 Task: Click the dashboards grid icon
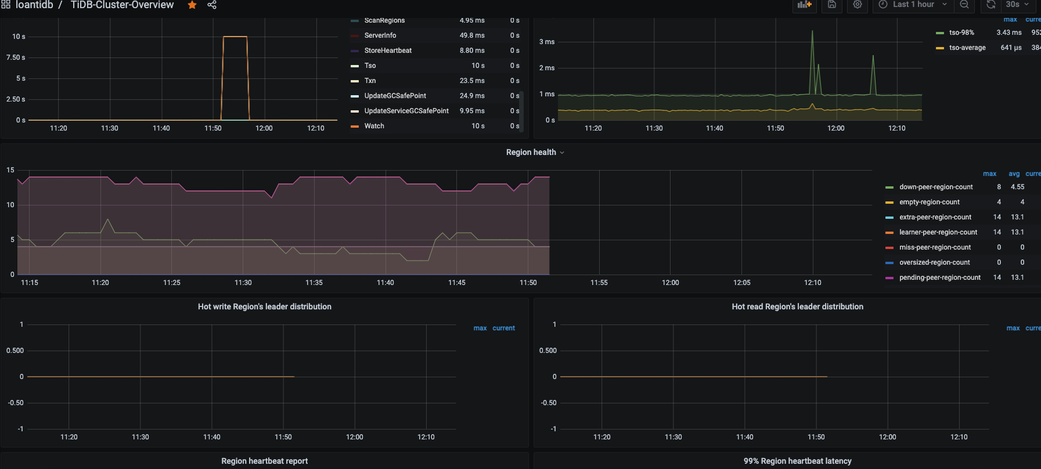coord(6,5)
